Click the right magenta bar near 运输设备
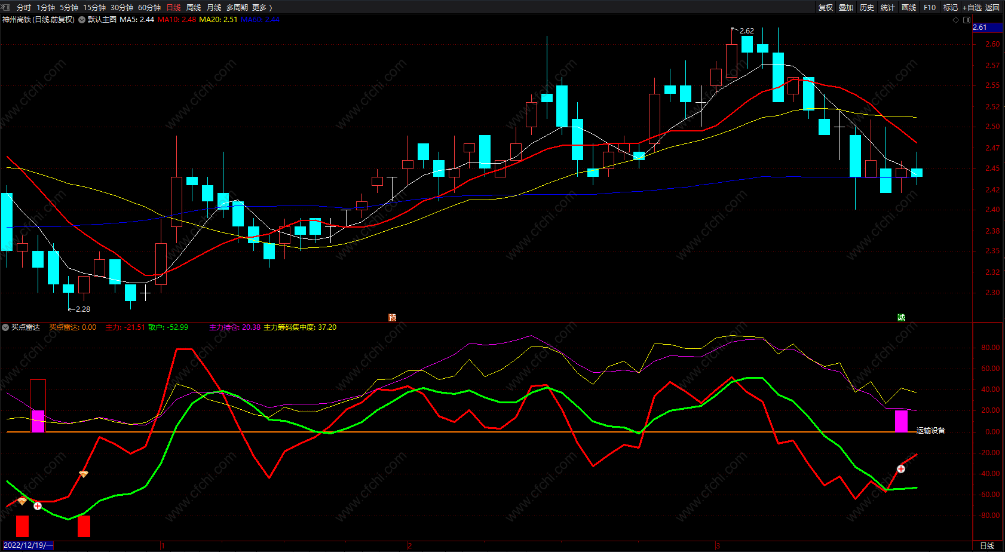1005x552 pixels. 901,421
